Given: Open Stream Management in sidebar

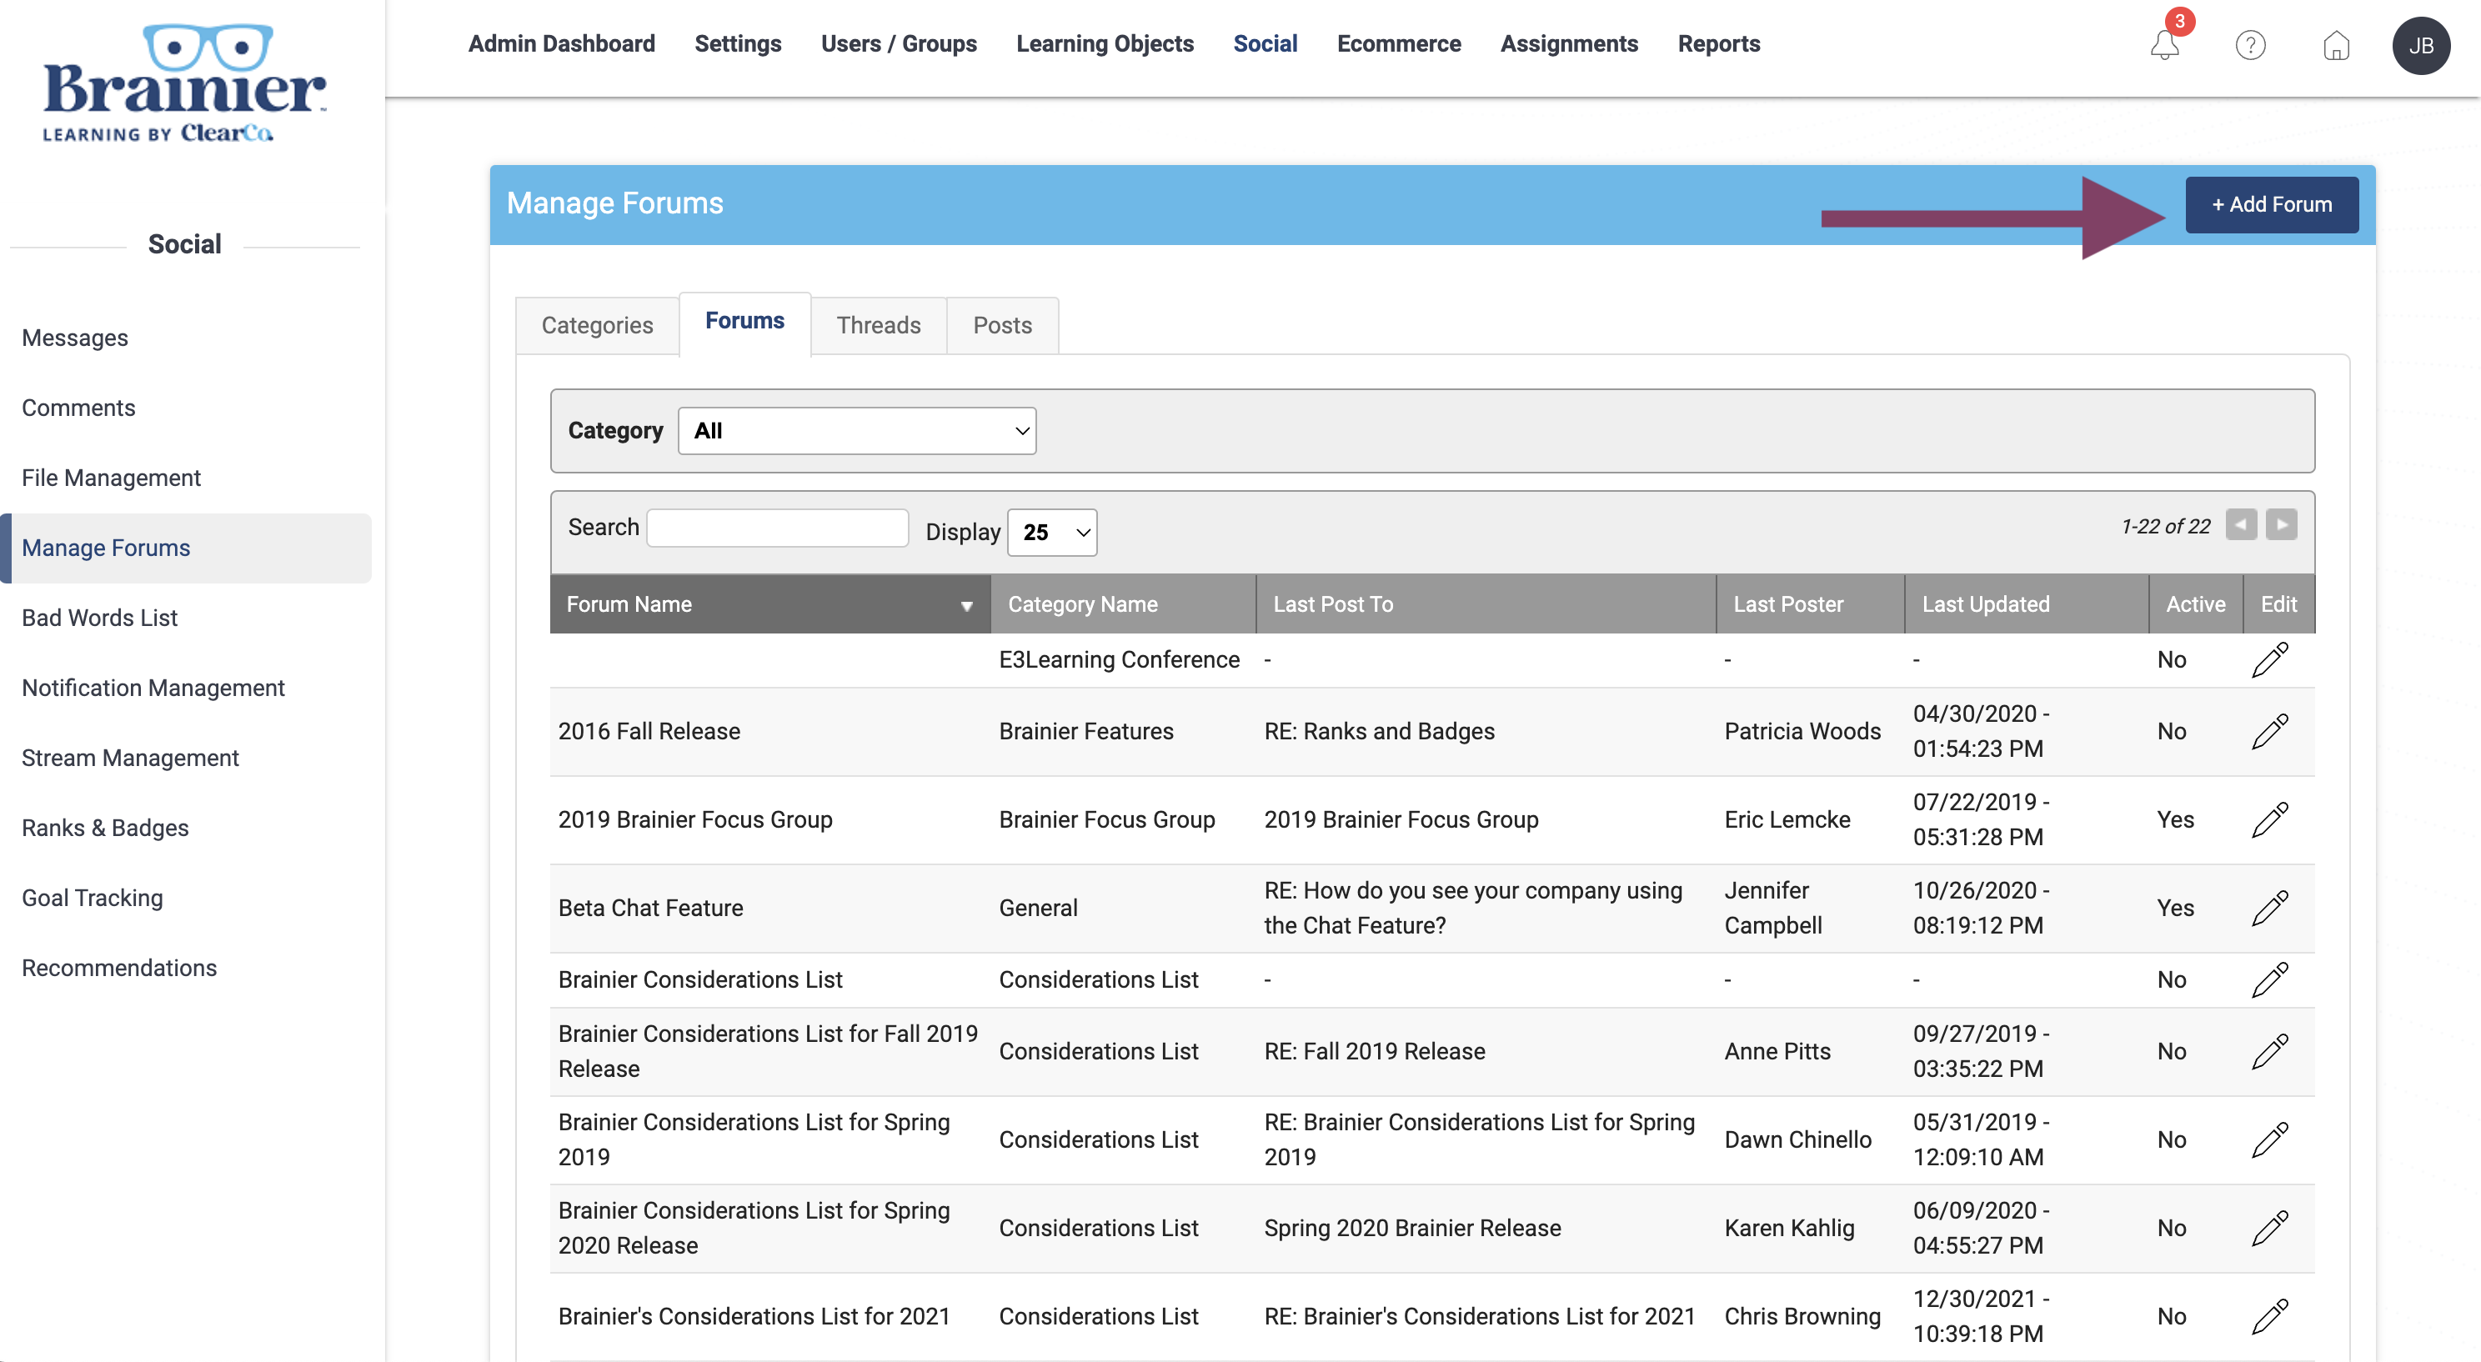Looking at the screenshot, I should 130,758.
